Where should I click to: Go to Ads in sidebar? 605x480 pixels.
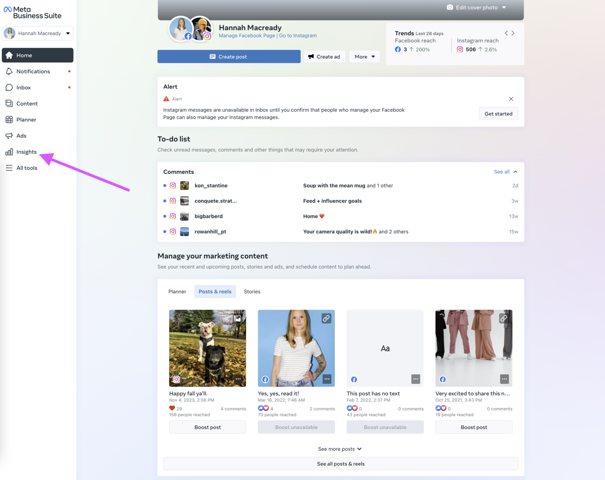[37, 136]
